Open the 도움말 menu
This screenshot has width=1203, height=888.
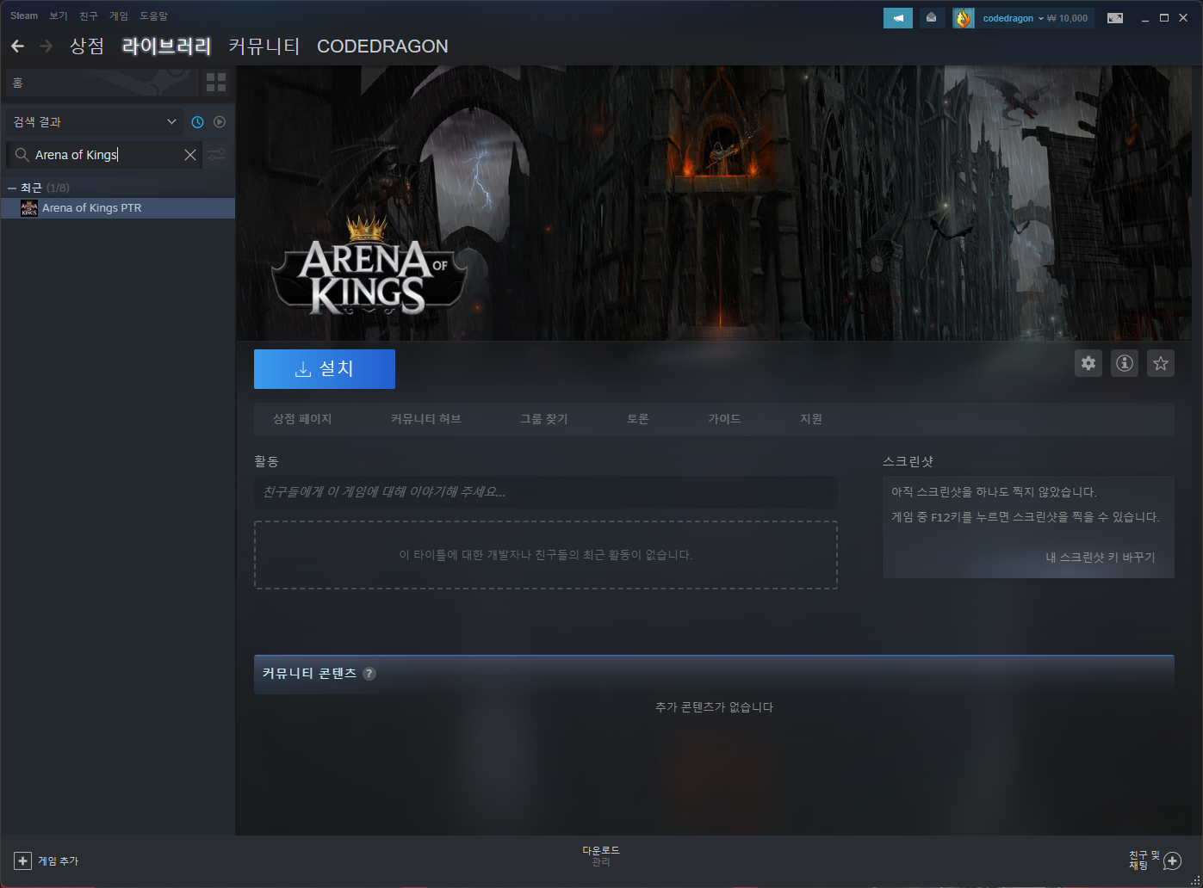(154, 15)
